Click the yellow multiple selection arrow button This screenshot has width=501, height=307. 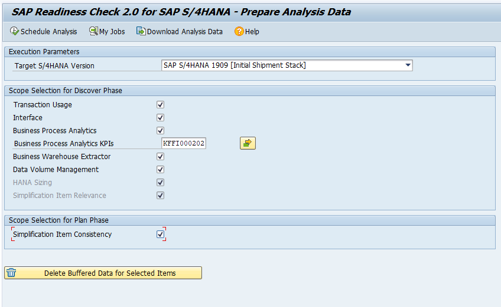click(x=248, y=143)
